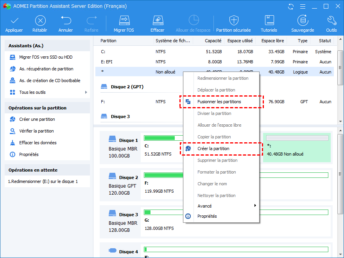This screenshot has width=344, height=258.
Task: Open the Tutoriels book icon
Action: (x=269, y=20)
